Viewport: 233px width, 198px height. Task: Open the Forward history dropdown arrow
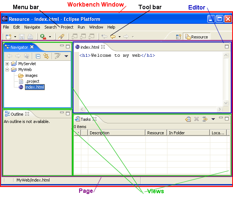click(133, 37)
